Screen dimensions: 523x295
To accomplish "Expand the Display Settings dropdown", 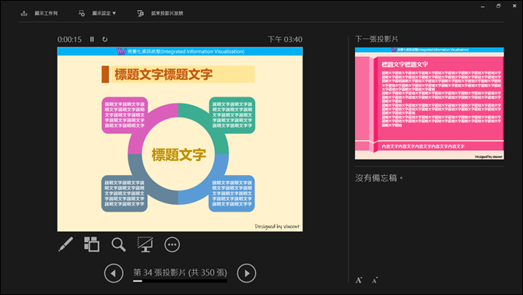I will coord(104,13).
